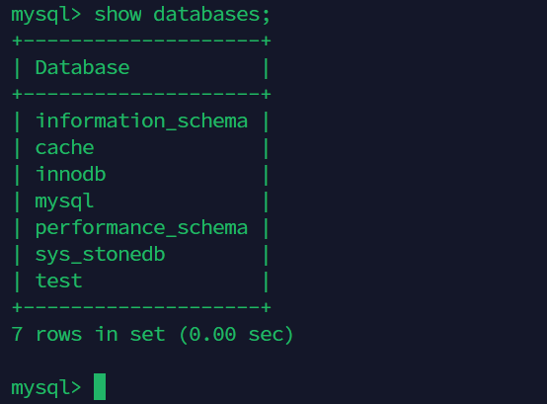Screen dimensions: 547x404
Task: Click '7 rows in set' result line
Action: click(88, 334)
